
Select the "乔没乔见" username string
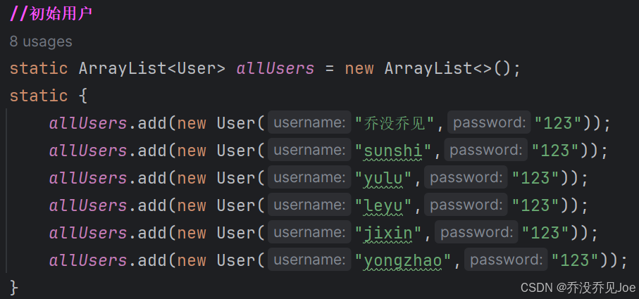point(395,123)
